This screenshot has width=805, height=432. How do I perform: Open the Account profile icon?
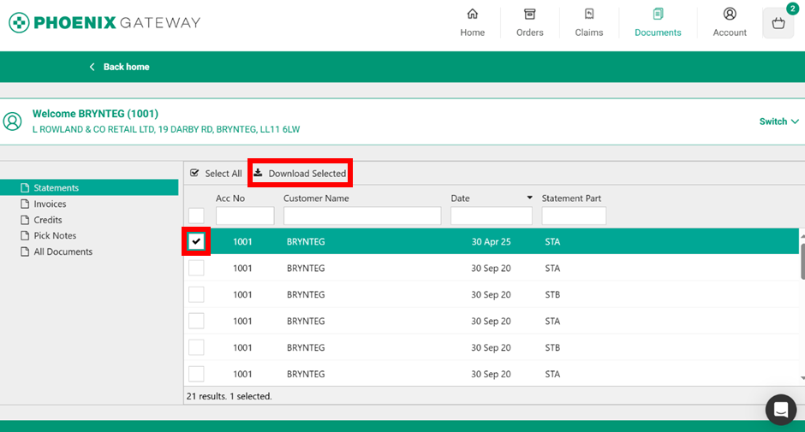(x=730, y=15)
